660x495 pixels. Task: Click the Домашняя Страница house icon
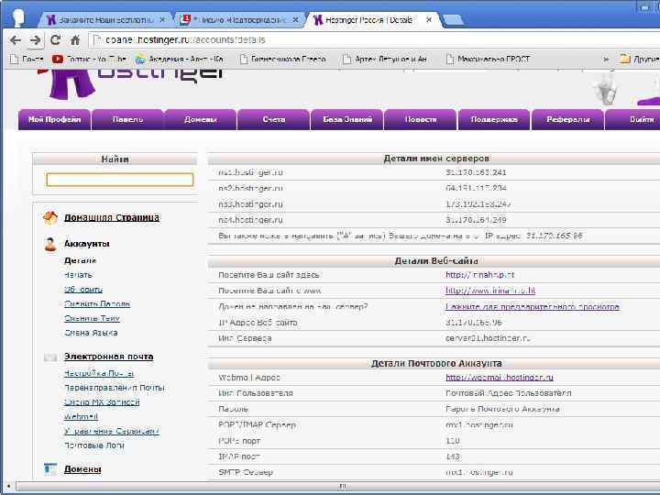(x=50, y=217)
